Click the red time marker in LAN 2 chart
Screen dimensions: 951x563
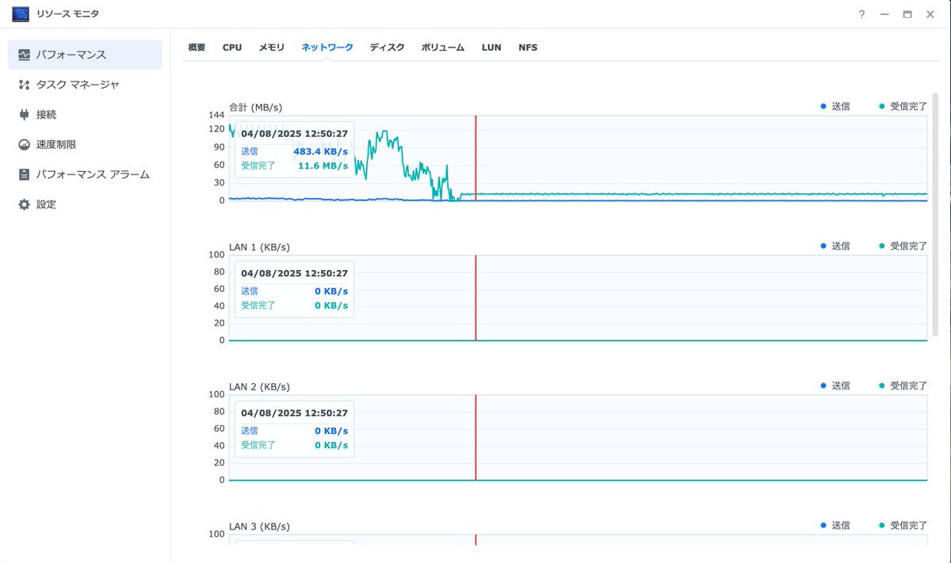[x=475, y=437]
